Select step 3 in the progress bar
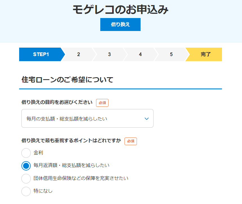Screen dimensions: 242x204 (109, 54)
